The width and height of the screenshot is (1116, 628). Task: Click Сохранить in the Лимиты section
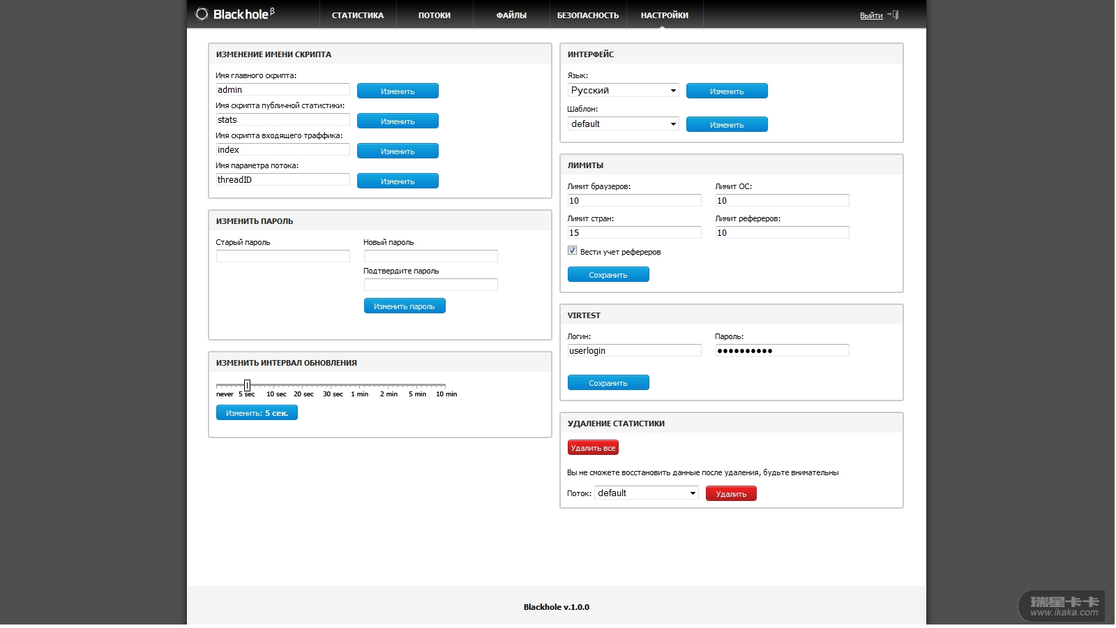[608, 275]
